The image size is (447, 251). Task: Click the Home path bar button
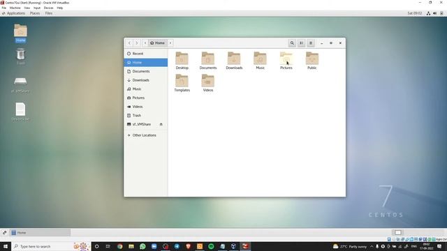pos(158,43)
